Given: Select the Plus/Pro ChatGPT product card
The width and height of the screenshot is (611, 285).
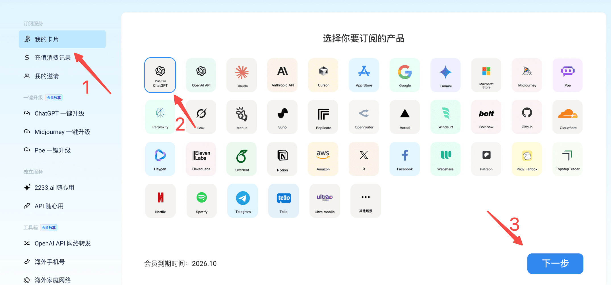Looking at the screenshot, I should pyautogui.click(x=160, y=75).
